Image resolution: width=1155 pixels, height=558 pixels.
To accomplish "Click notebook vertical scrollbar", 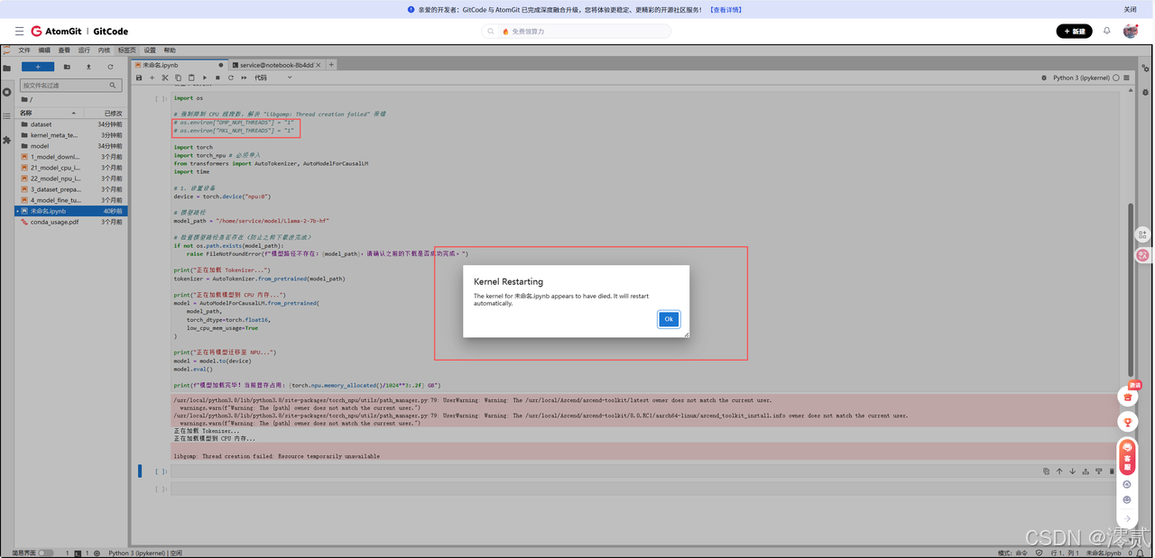I will (x=1131, y=288).
